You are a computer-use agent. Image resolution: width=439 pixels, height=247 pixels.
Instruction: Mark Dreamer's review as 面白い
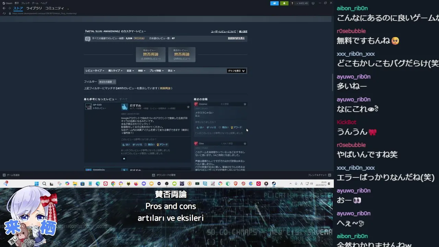(224, 127)
